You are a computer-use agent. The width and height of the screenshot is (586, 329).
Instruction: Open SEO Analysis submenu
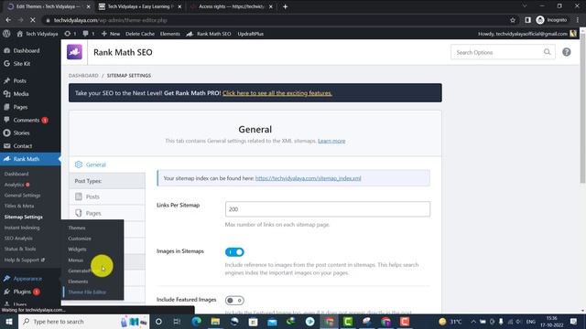18,239
